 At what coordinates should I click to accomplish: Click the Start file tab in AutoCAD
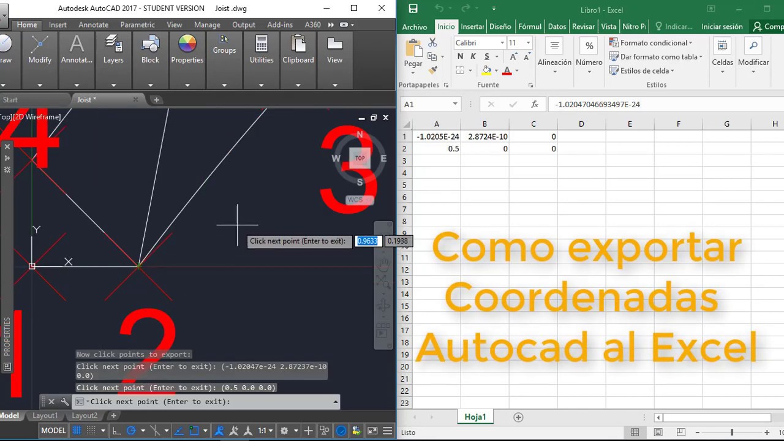coord(10,100)
